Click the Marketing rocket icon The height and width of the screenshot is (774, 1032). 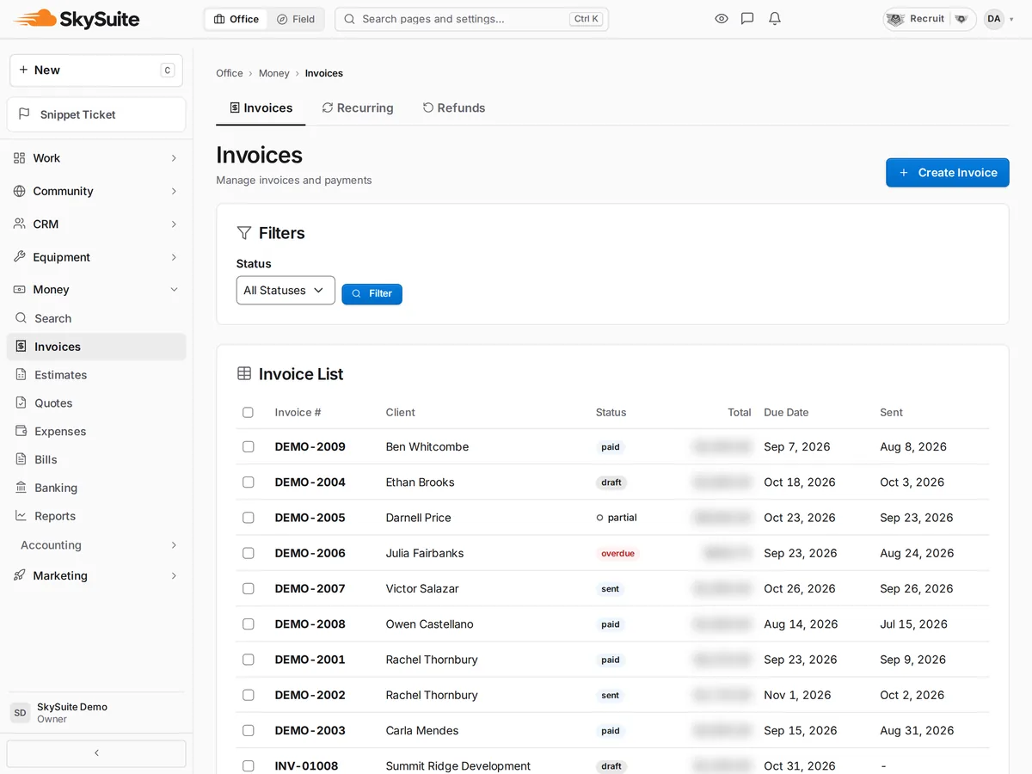point(20,575)
